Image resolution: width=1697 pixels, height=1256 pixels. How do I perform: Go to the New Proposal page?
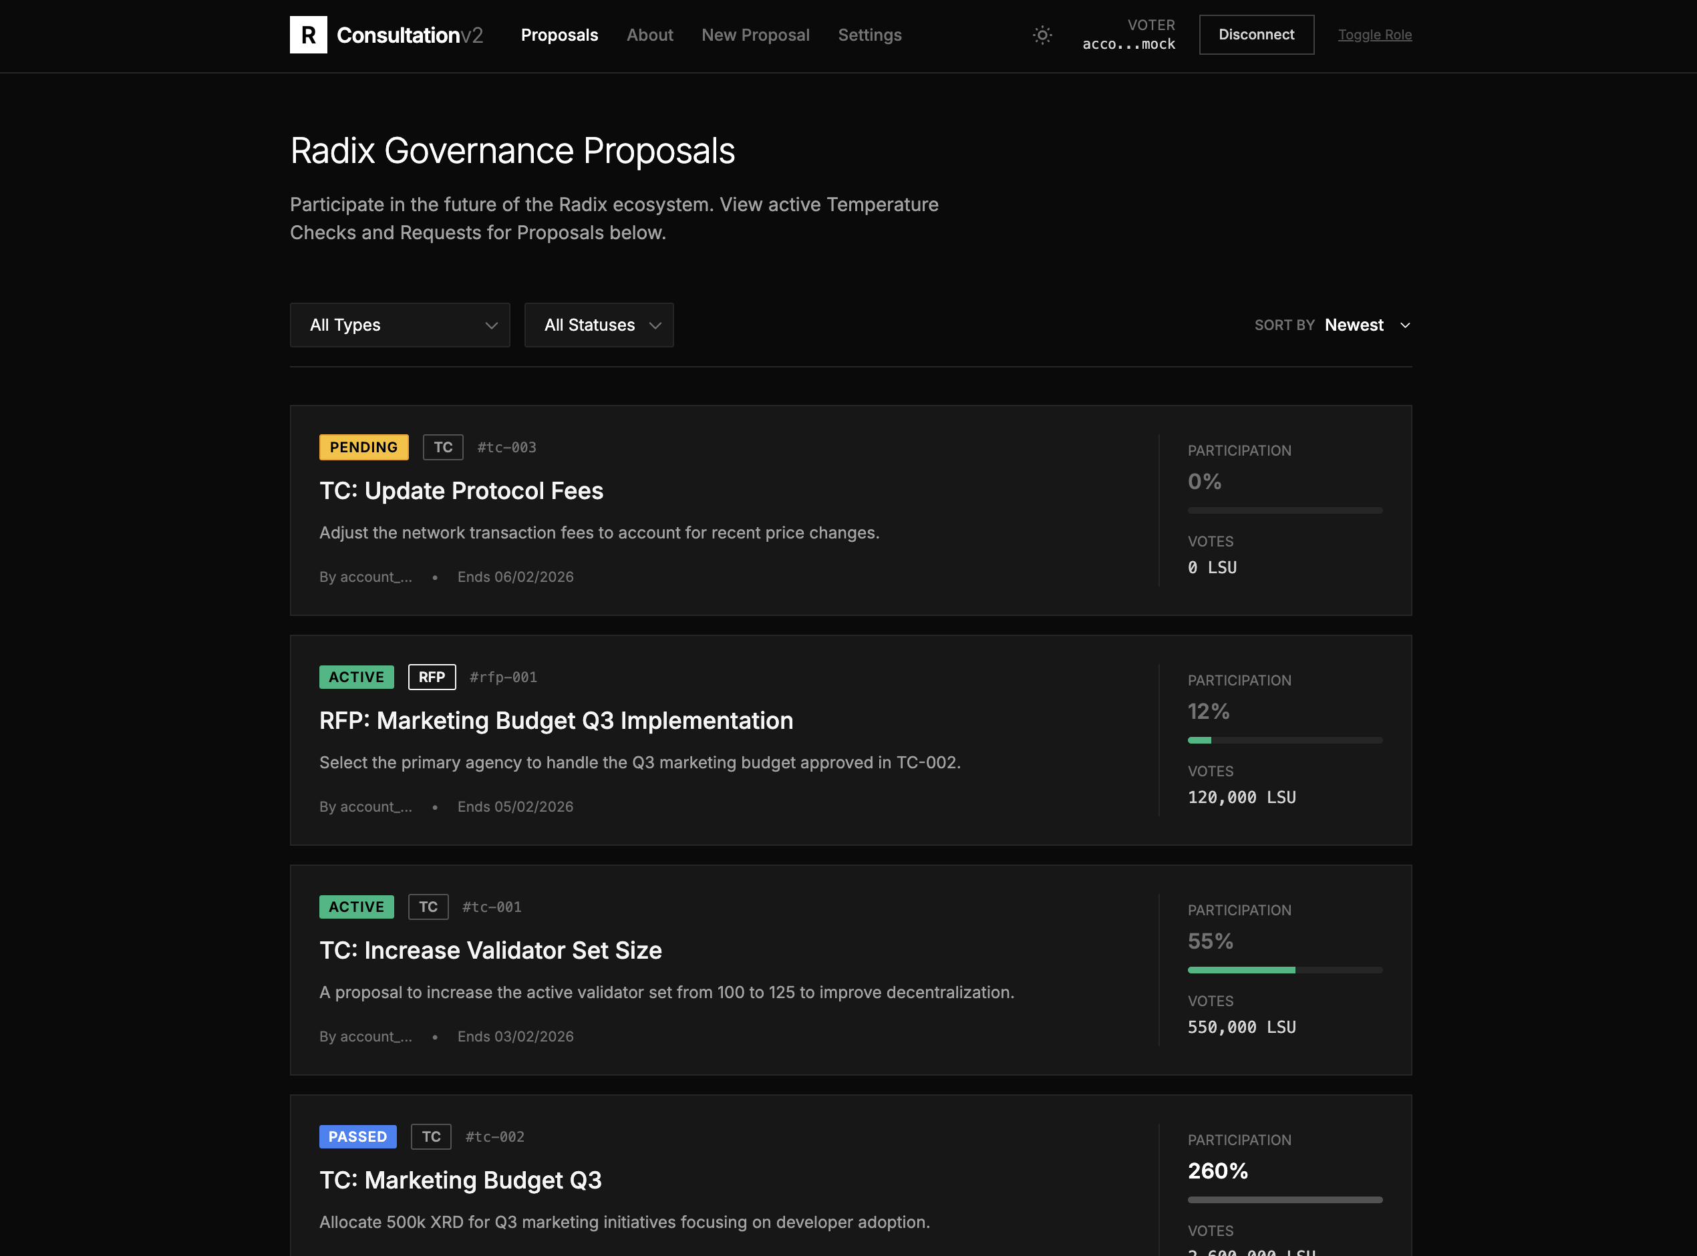click(754, 35)
